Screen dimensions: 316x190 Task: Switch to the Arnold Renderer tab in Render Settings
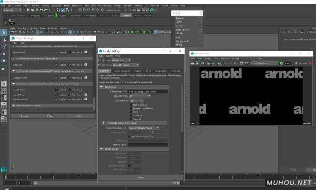[121, 71]
